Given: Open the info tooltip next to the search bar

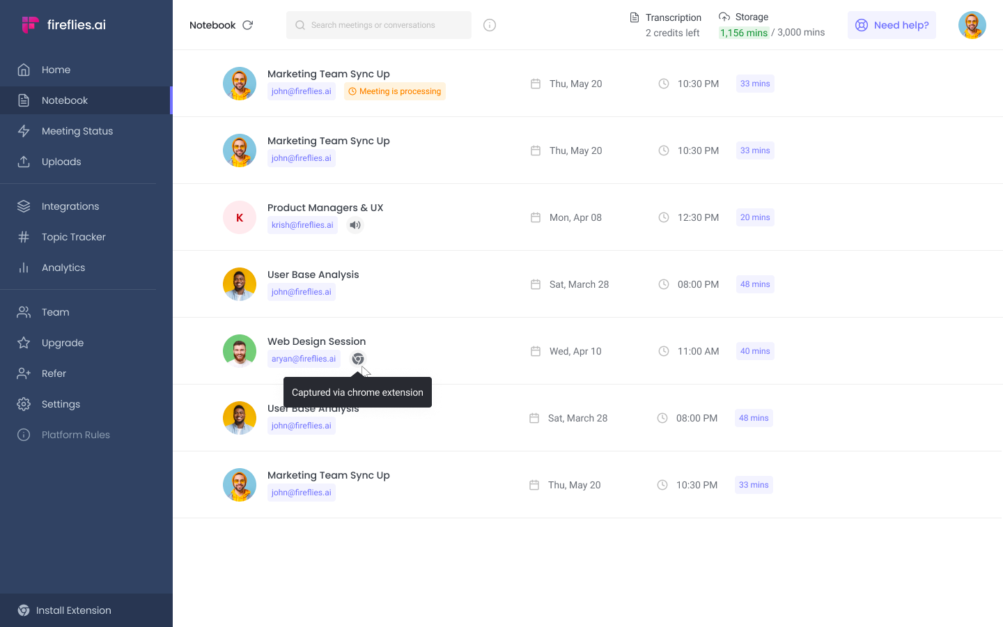Looking at the screenshot, I should pos(489,24).
